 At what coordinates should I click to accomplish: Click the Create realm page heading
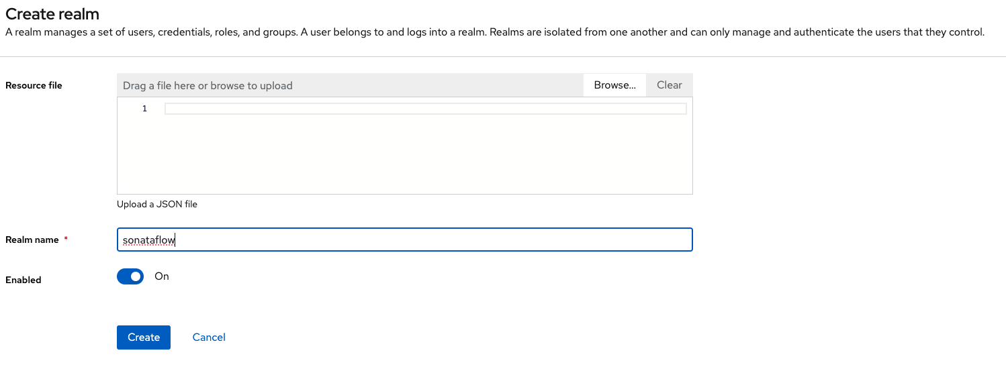52,14
